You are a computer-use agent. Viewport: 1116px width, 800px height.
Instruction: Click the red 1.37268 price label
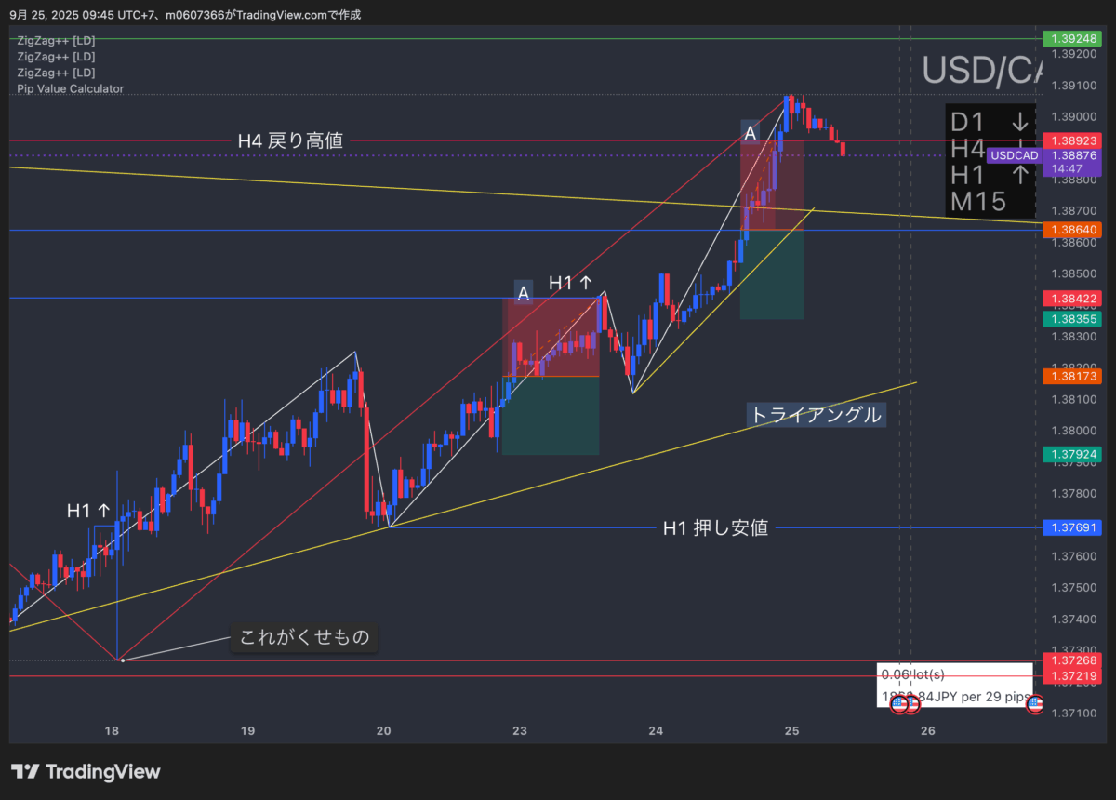point(1073,660)
